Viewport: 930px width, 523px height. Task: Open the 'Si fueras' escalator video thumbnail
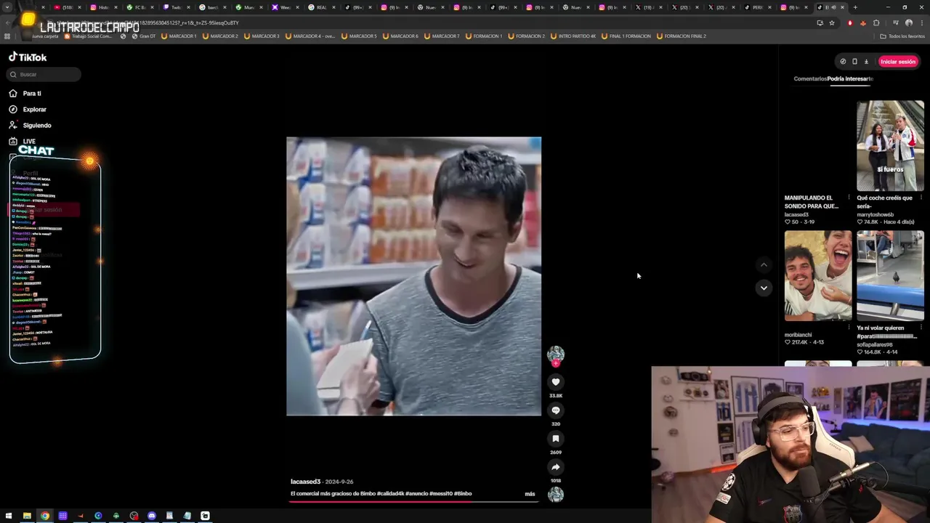click(x=890, y=145)
